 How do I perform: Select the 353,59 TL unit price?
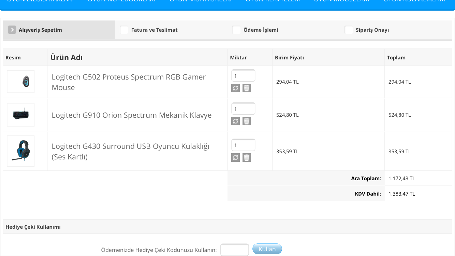pyautogui.click(x=288, y=151)
